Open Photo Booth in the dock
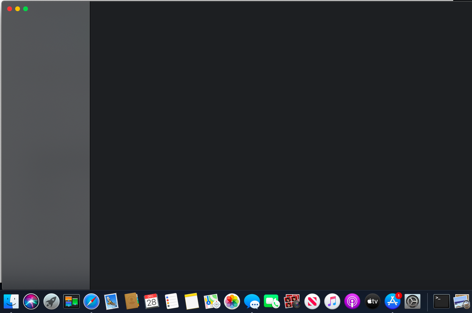 click(292, 301)
